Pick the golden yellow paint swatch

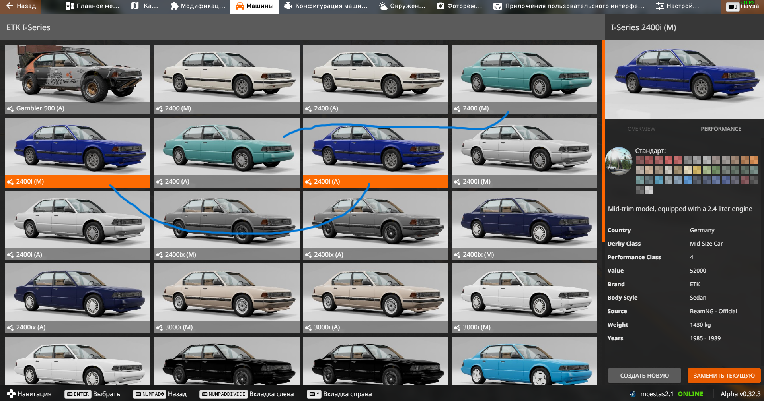pos(697,170)
